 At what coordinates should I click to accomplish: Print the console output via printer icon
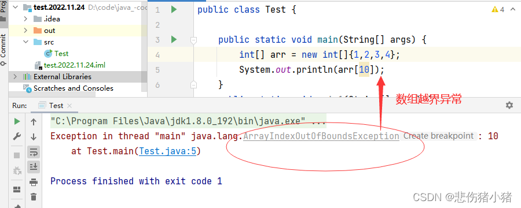click(x=34, y=182)
